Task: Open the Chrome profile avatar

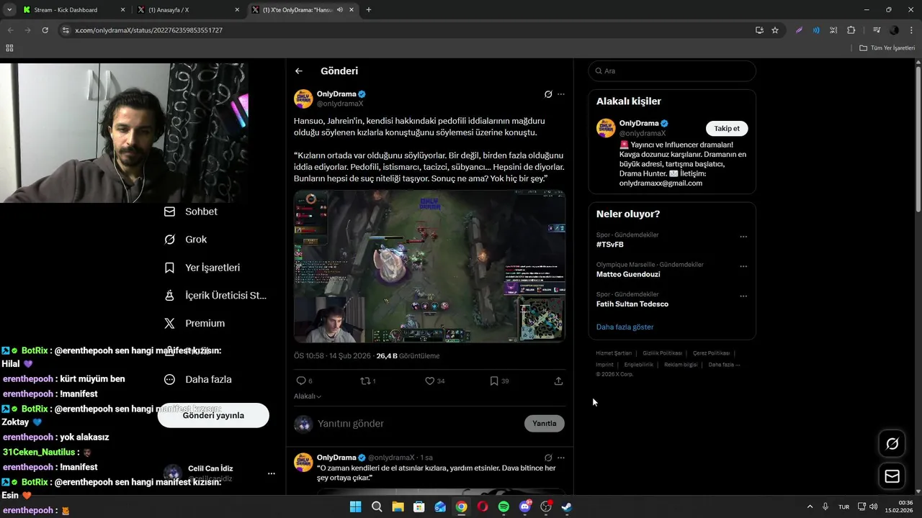Action: coord(894,30)
